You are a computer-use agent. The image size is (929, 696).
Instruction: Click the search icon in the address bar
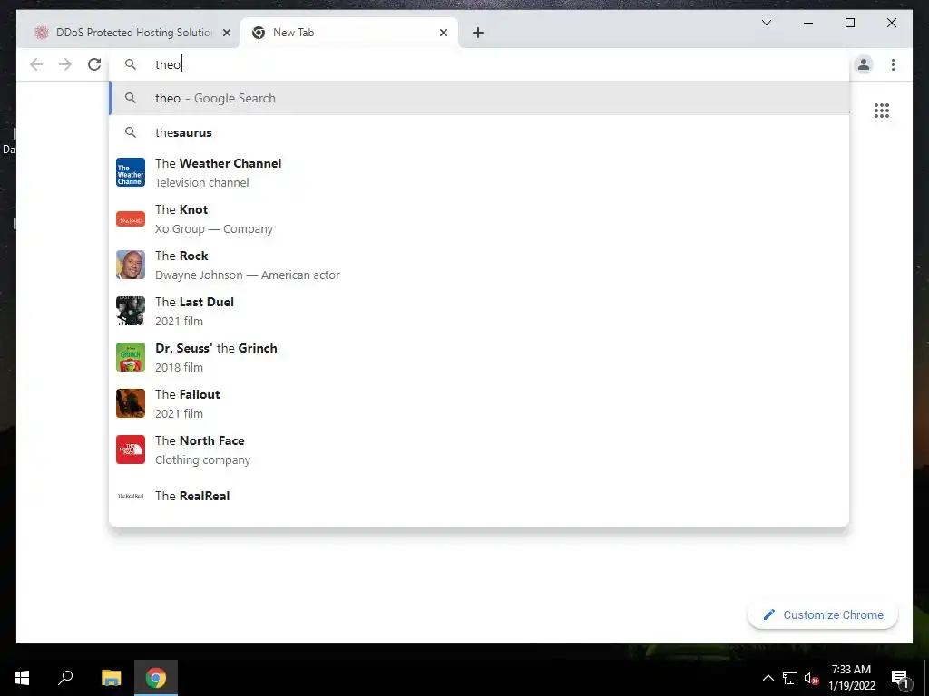(131, 64)
